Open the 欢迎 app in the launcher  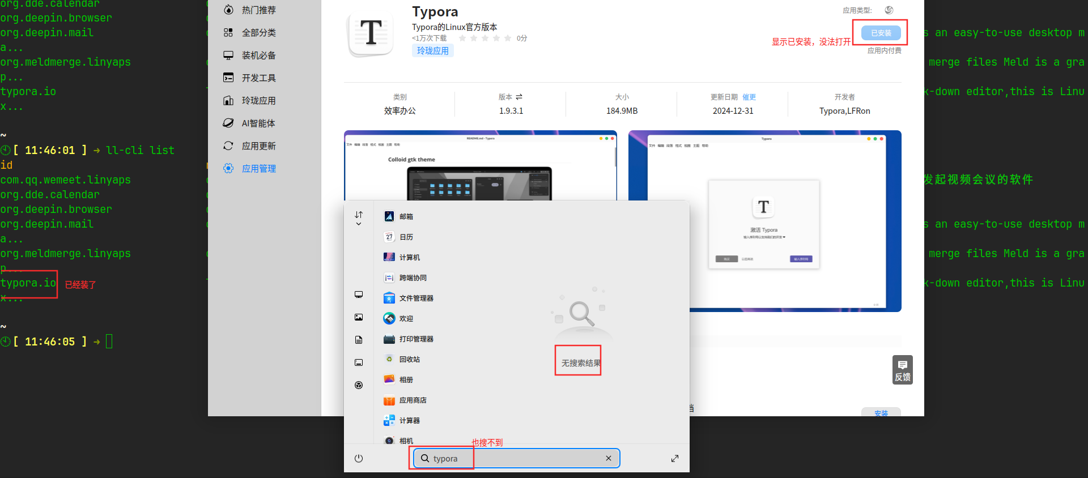399,318
